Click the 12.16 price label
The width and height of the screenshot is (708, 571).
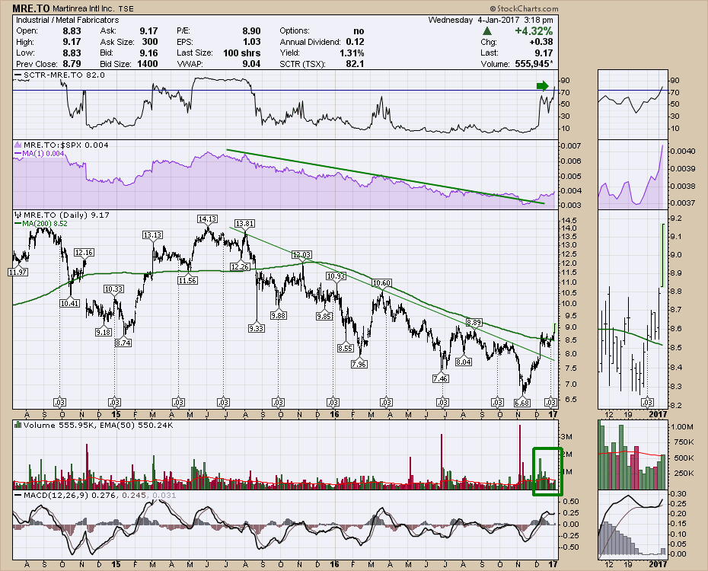pos(84,252)
